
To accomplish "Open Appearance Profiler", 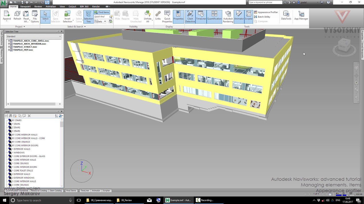I will pos(266,12).
